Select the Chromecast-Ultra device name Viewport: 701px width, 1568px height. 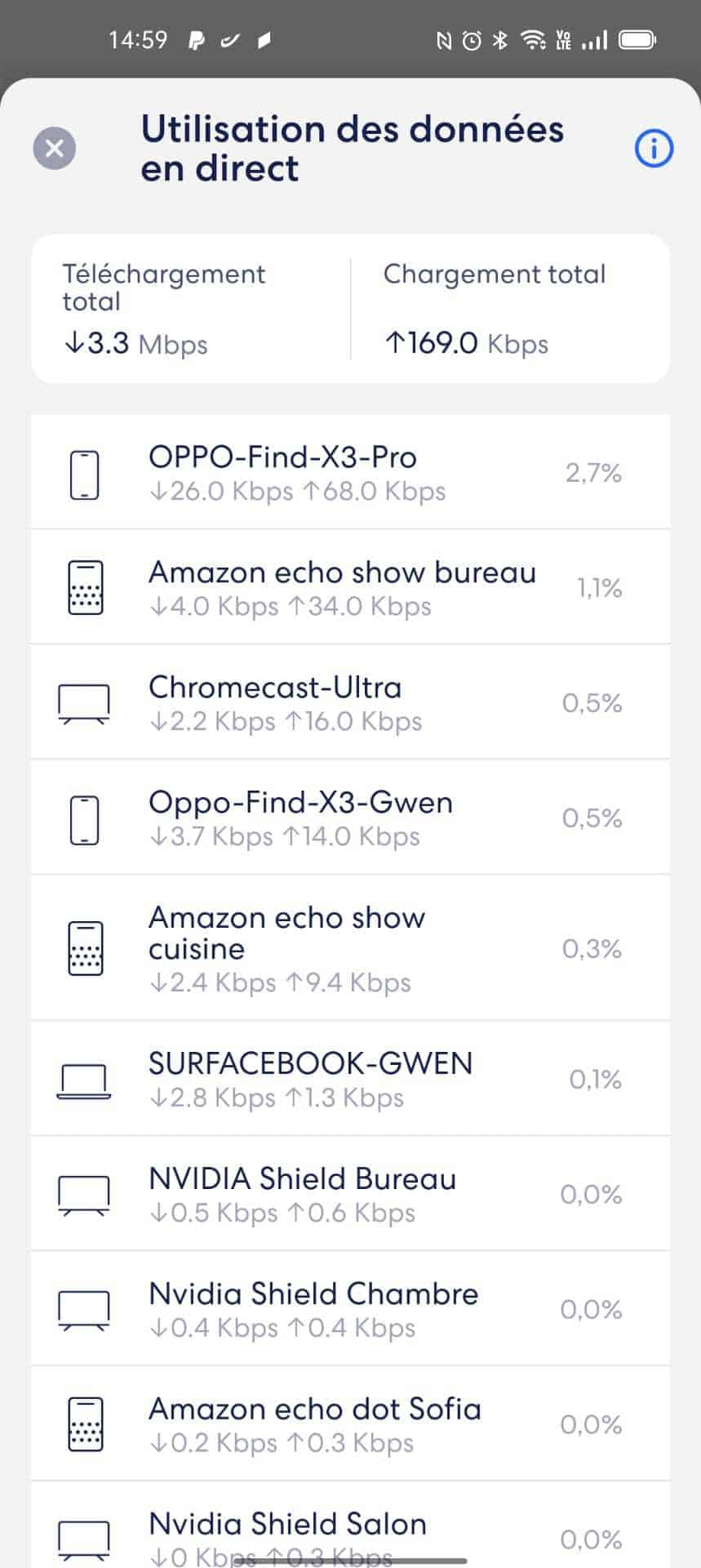275,688
